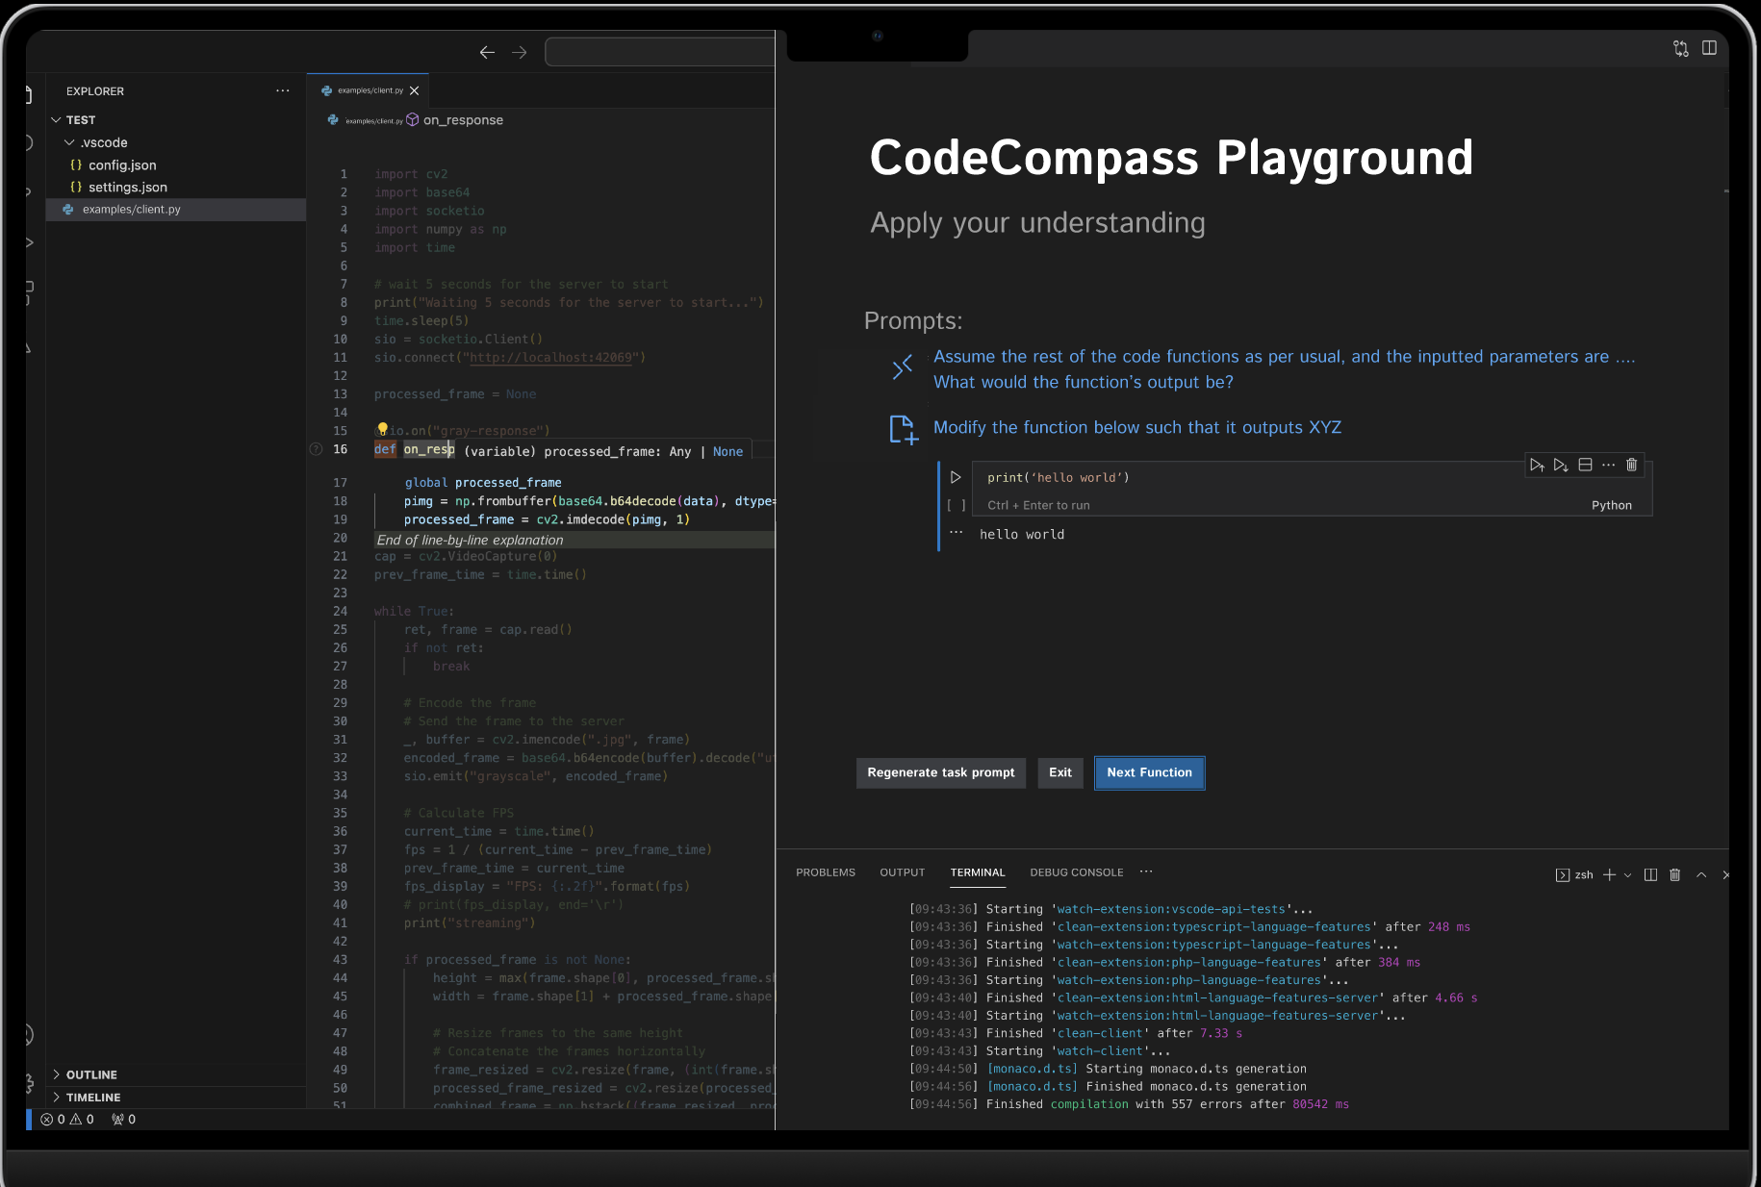This screenshot has height=1187, width=1761.
Task: Create a new terminal with plus icon
Action: [x=1609, y=874]
